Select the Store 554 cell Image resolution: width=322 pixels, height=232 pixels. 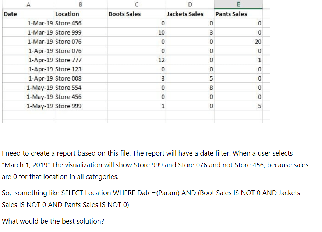(x=68, y=88)
